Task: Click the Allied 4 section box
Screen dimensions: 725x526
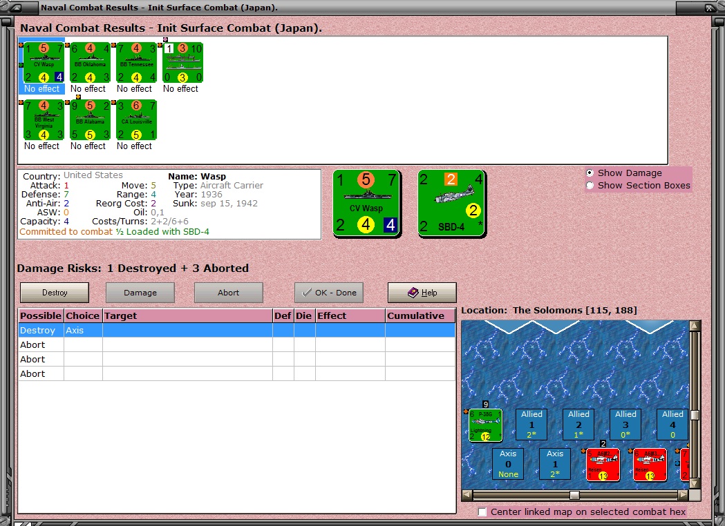Action: click(672, 425)
